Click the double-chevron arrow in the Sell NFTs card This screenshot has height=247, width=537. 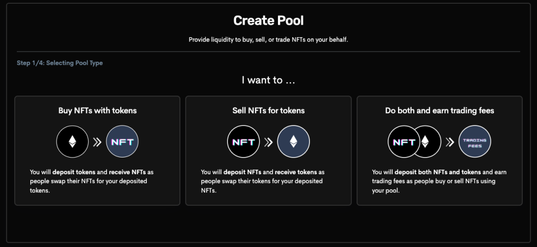[268, 142]
